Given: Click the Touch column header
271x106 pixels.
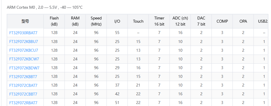Looking at the screenshot, I should click(138, 21).
